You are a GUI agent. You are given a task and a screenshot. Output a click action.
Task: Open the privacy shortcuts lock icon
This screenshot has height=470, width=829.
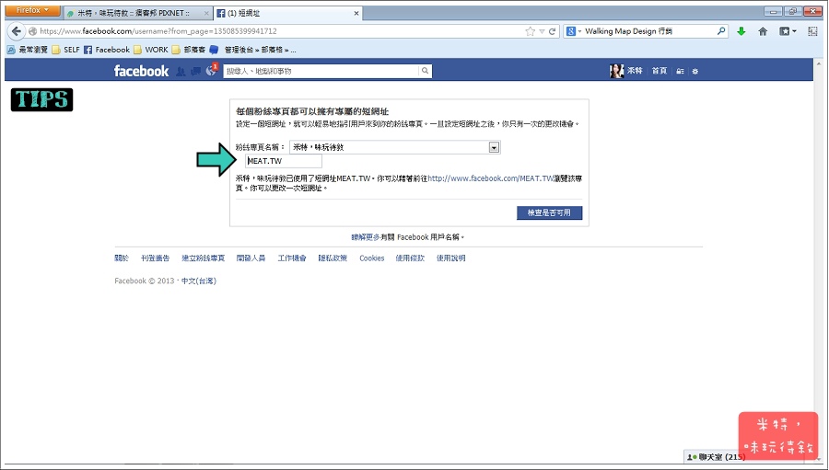[681, 72]
